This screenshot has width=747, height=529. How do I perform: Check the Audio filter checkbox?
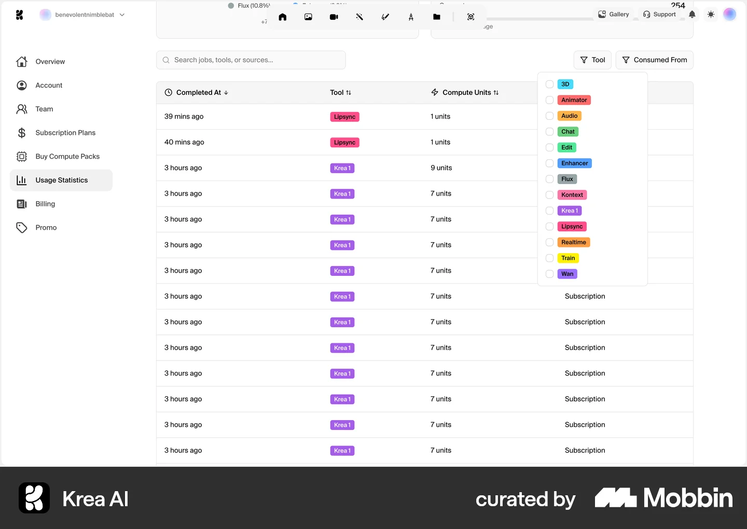[550, 116]
